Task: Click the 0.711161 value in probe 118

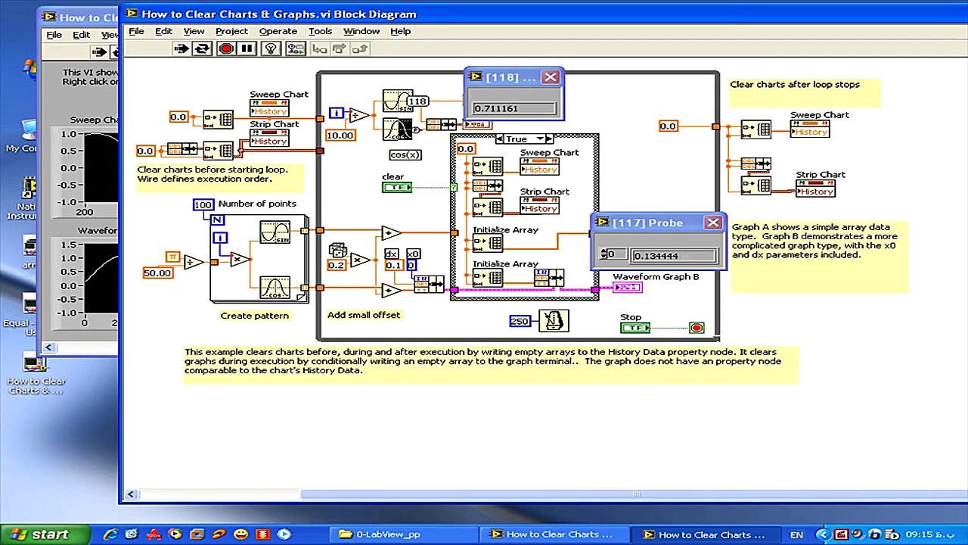Action: coord(514,108)
